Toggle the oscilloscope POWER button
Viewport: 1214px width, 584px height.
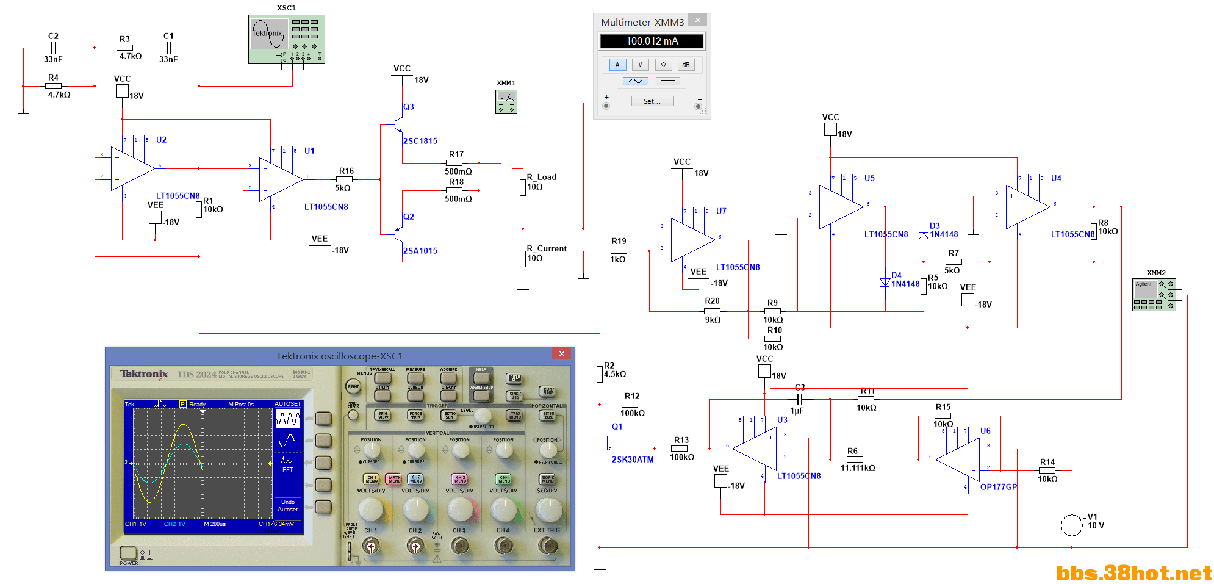click(128, 553)
